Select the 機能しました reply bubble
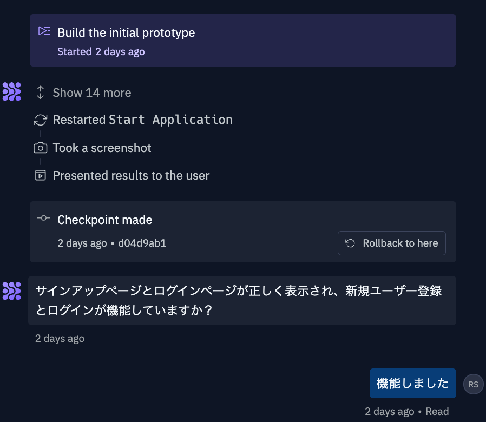This screenshot has width=486, height=422. [412, 383]
